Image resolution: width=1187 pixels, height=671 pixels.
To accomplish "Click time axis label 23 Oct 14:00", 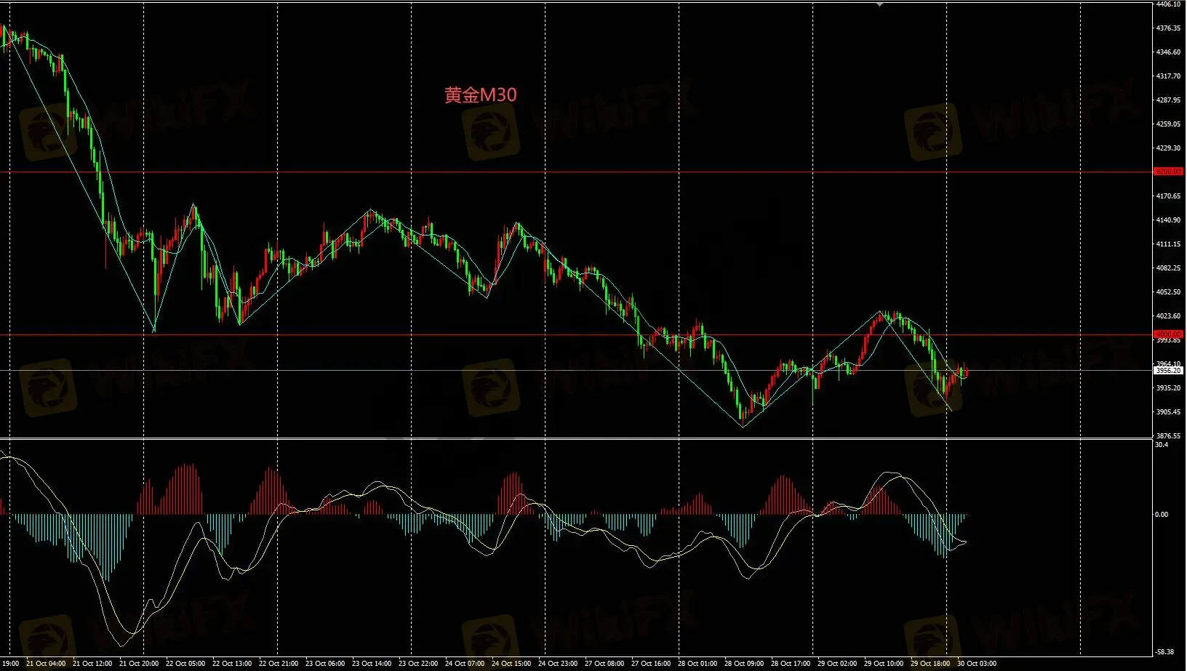I will 372,664.
